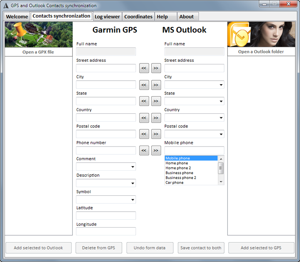Screen dimensions: 300x262
Task: Focus the Garmin Postal code field
Action: pyautogui.click(x=106, y=134)
